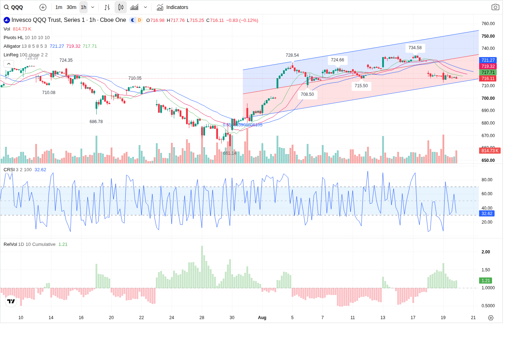Click the 708.50 pivot low label
Screen dimensions: 510x341
click(x=307, y=94)
